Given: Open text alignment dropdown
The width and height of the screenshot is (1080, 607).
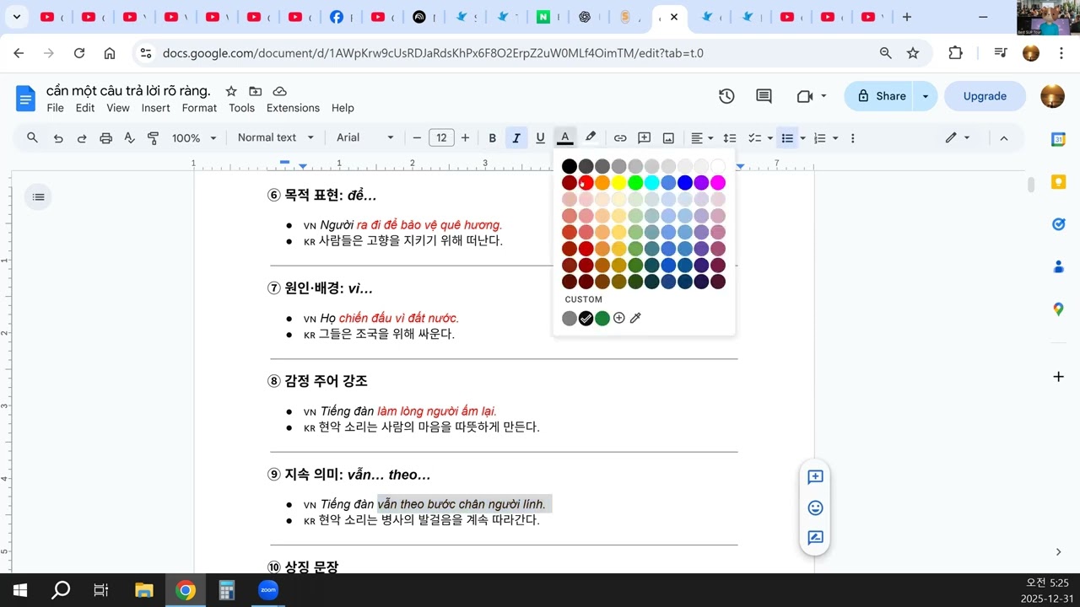Looking at the screenshot, I should (x=702, y=138).
